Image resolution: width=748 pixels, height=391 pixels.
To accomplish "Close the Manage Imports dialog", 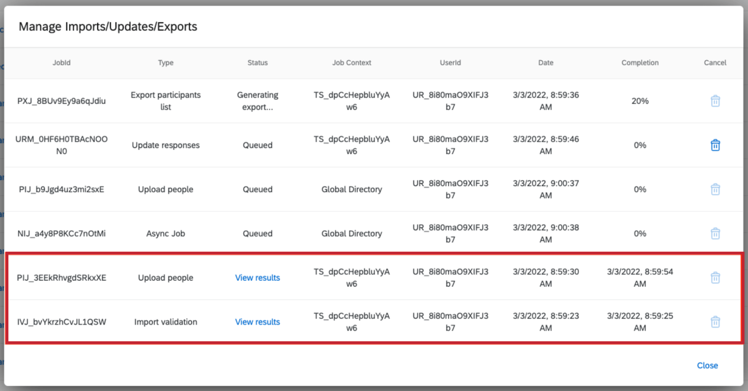I will pos(707,366).
